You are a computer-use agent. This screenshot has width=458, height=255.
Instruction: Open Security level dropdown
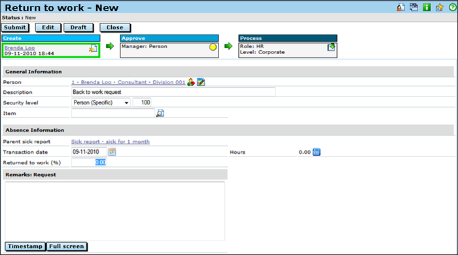click(101, 102)
